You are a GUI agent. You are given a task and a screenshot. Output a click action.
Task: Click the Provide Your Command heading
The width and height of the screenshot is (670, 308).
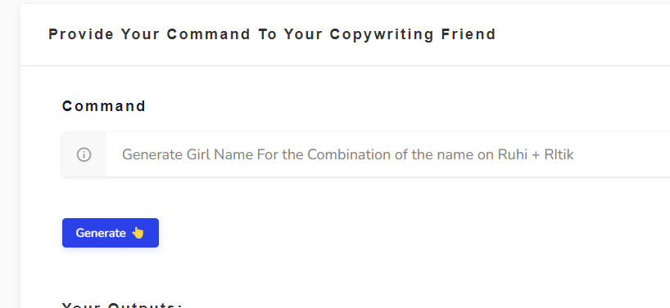(272, 34)
